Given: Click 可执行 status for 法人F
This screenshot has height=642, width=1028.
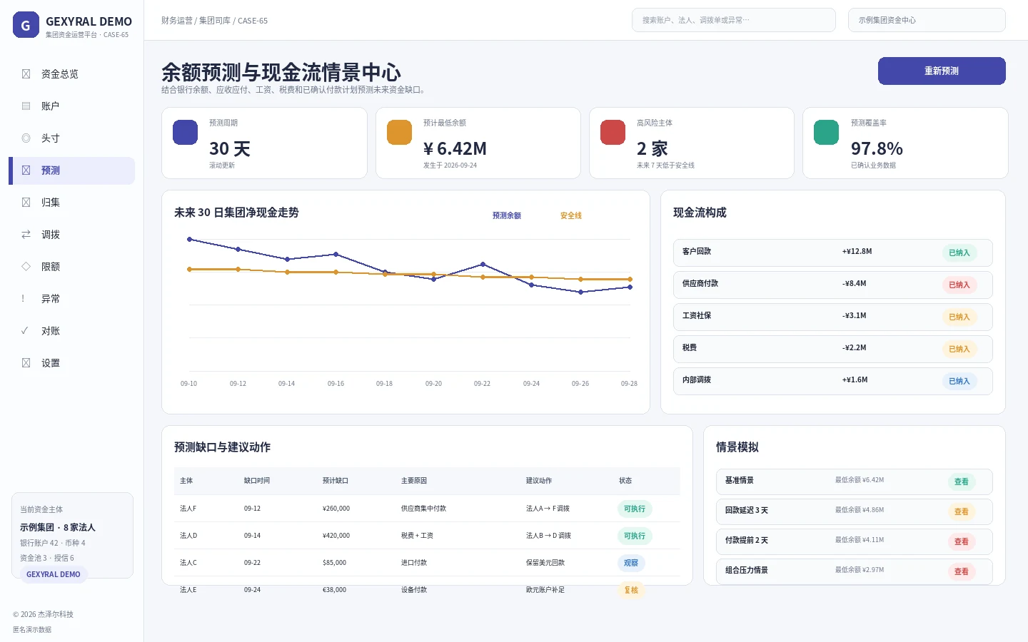Looking at the screenshot, I should click(635, 509).
